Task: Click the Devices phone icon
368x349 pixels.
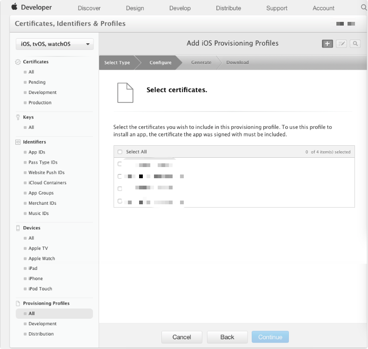Action: pos(18,228)
